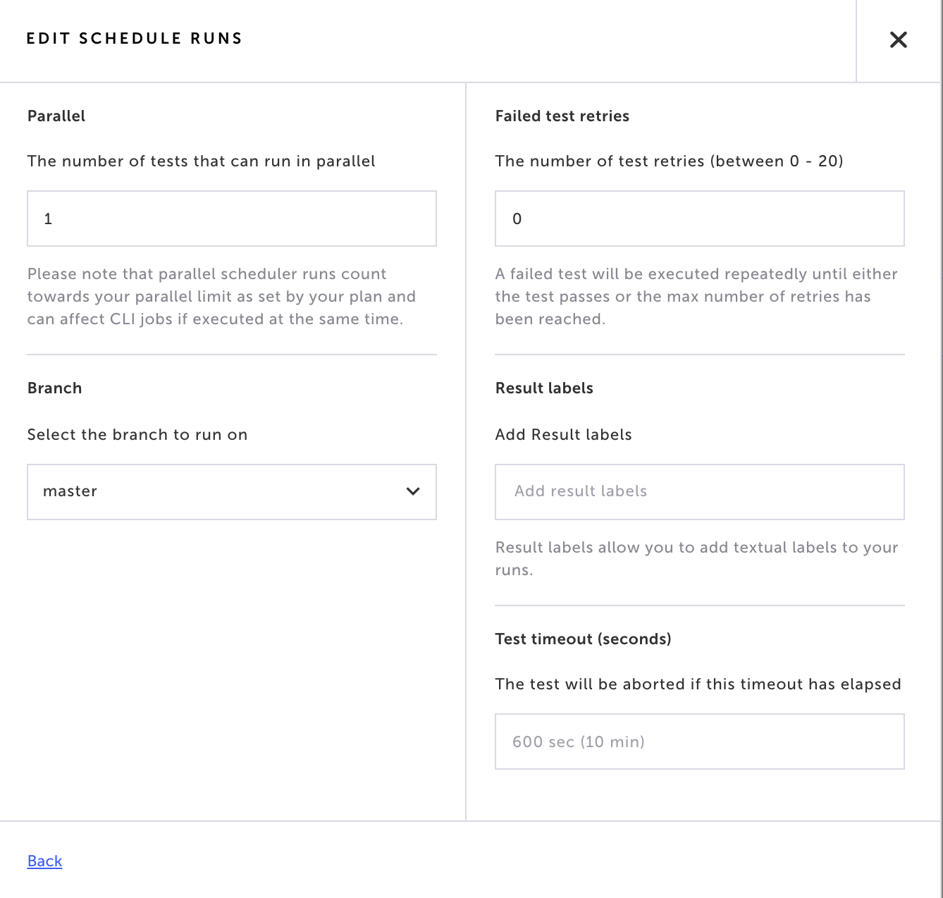Click the timeout elapsed description text
943x898 pixels.
click(x=698, y=684)
